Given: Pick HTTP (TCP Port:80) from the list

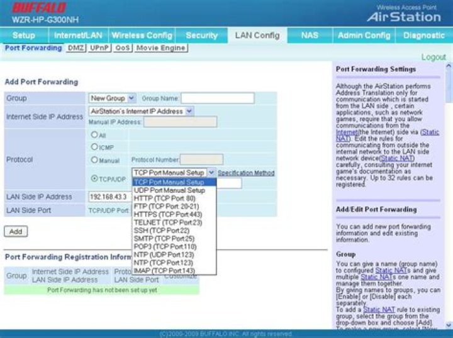Looking at the screenshot, I should click(164, 199).
